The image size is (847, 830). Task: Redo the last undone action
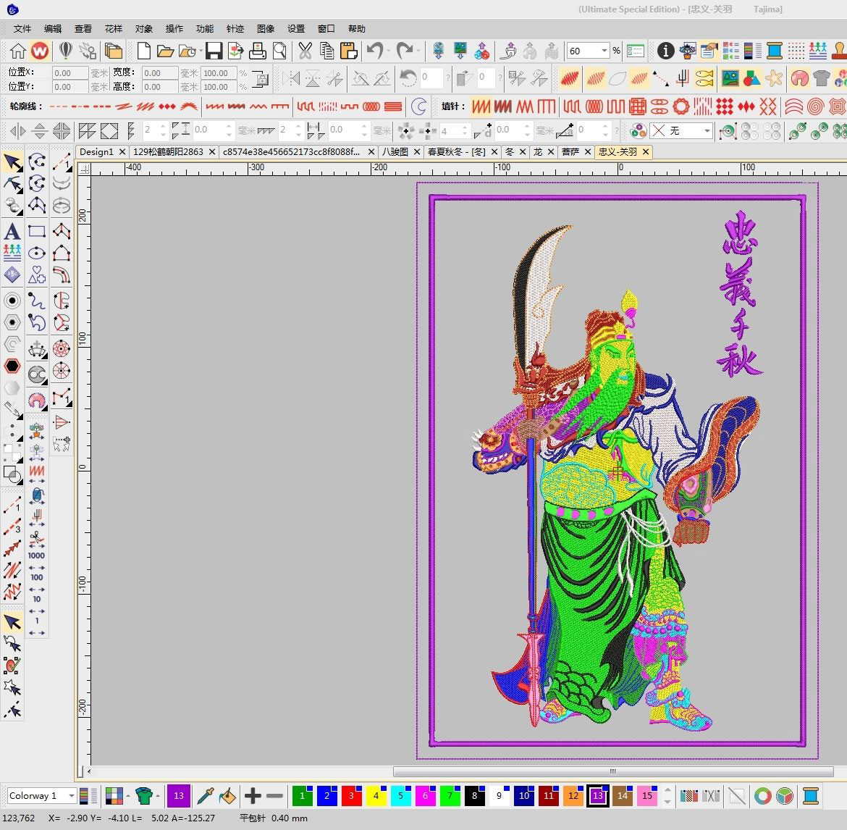pyautogui.click(x=404, y=51)
